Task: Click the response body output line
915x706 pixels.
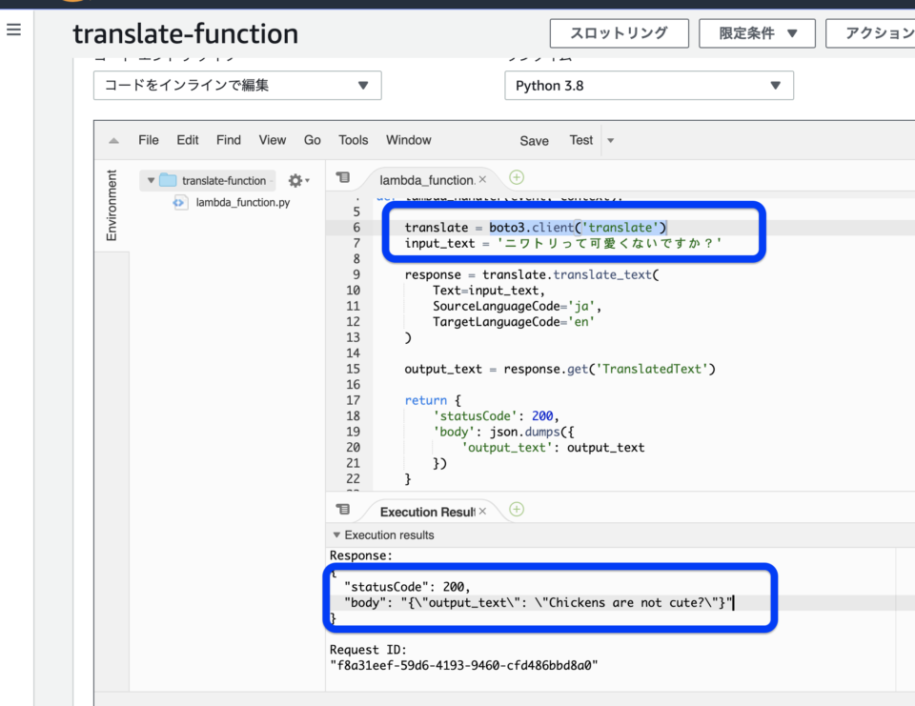Action: 538,603
